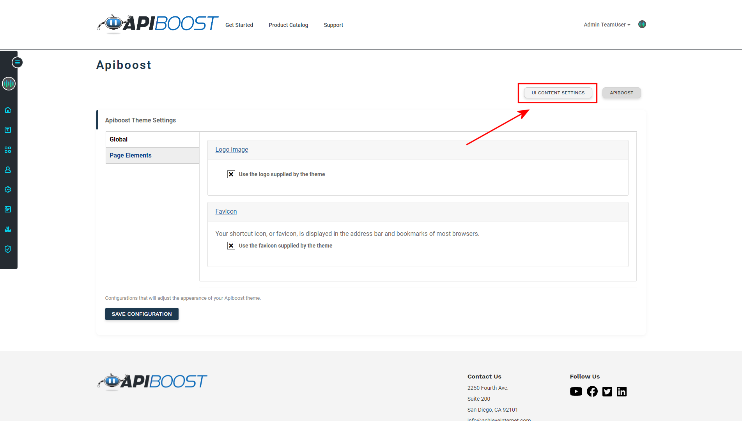The height and width of the screenshot is (421, 742).
Task: Click the 'Configurations that will adjust' description
Action: click(183, 298)
